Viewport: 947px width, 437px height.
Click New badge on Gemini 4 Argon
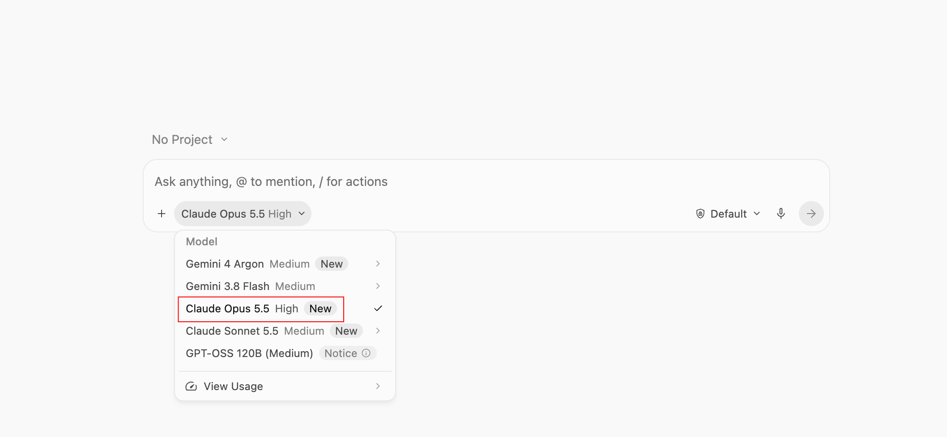(x=332, y=264)
